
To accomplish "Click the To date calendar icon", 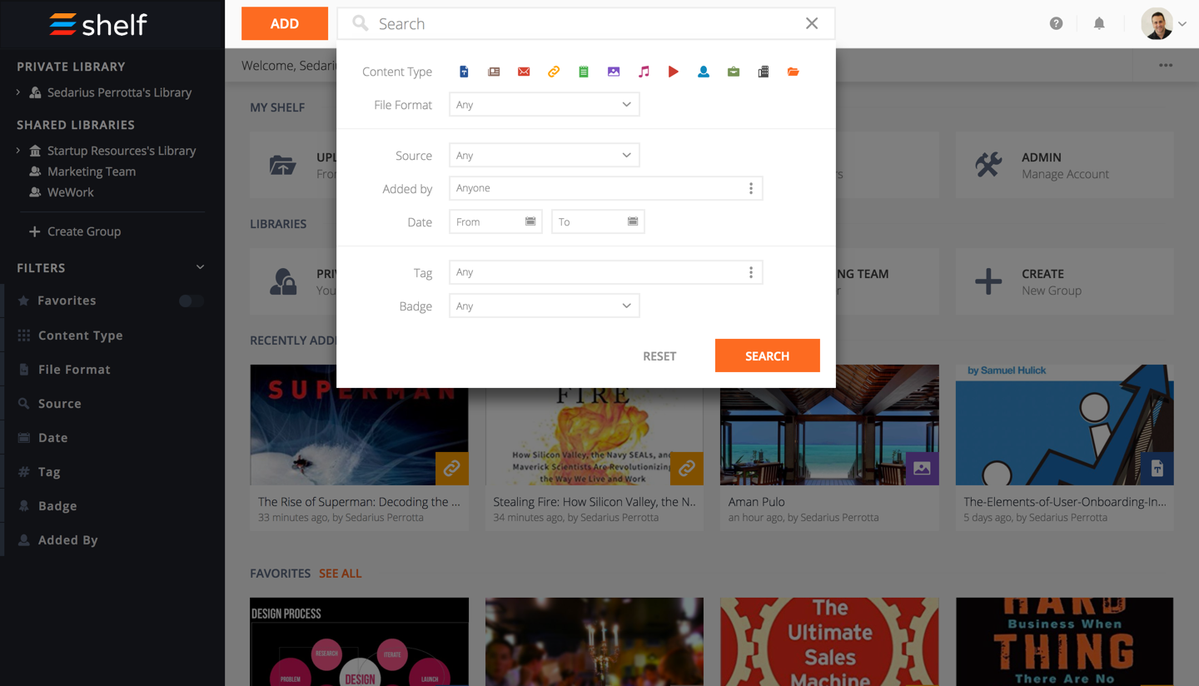I will click(633, 221).
